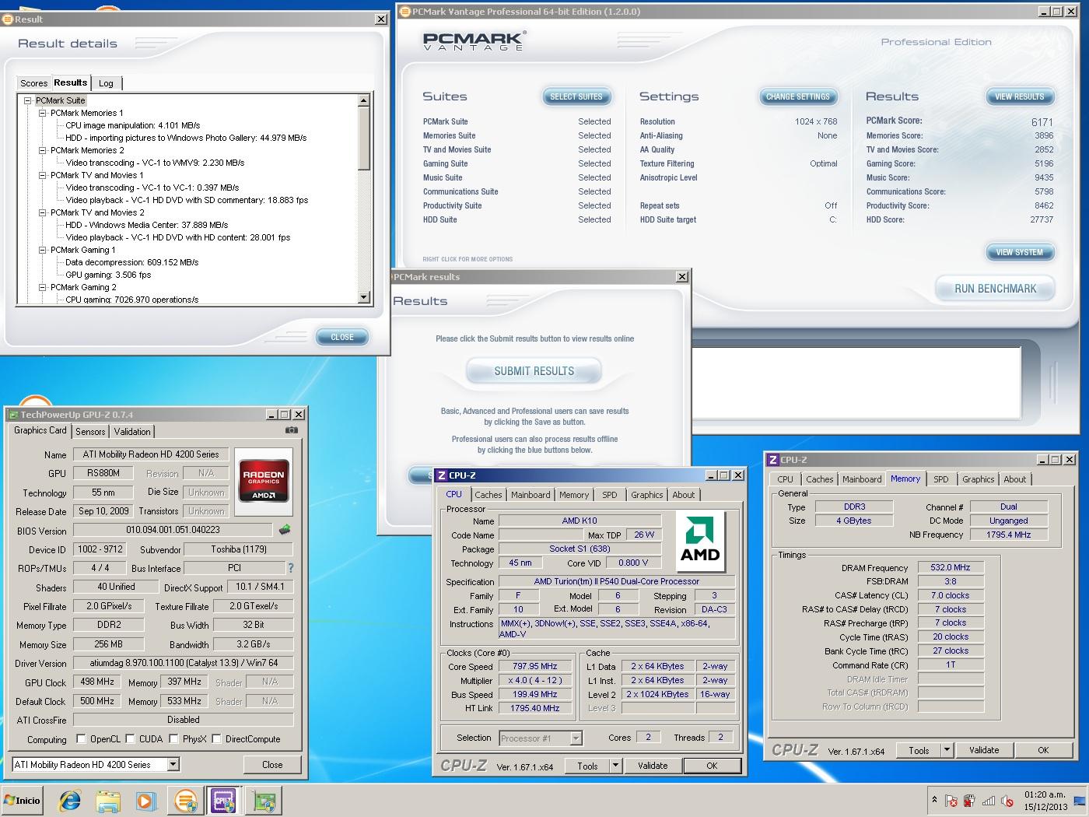Click the CPU-Z Z title icon in the memory window
The height and width of the screenshot is (817, 1089).
[773, 460]
